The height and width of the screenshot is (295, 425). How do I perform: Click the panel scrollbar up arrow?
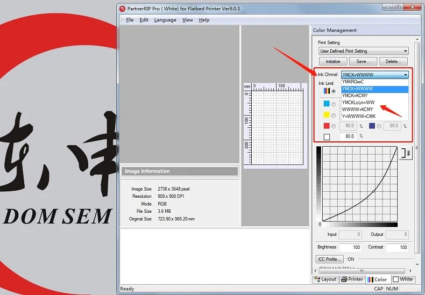tap(417, 40)
